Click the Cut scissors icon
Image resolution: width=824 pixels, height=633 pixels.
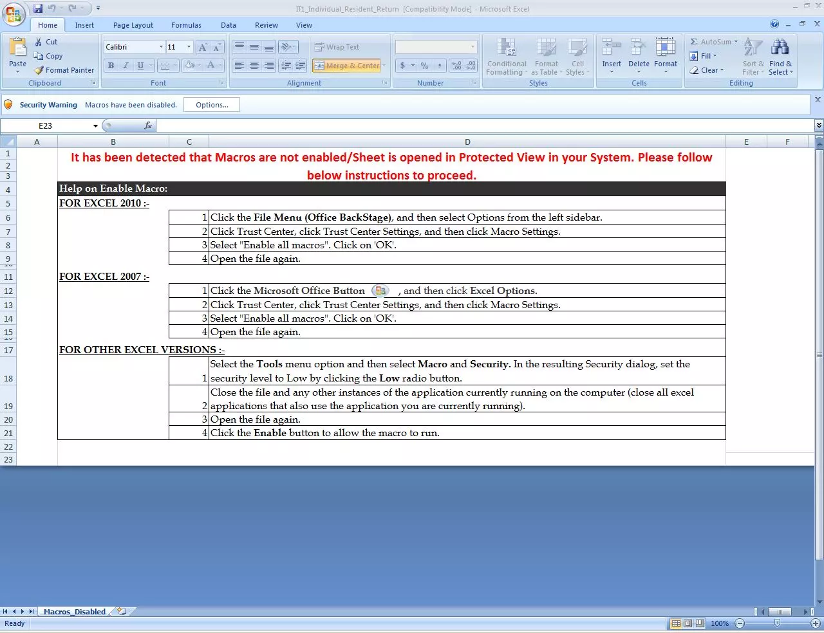(x=39, y=42)
